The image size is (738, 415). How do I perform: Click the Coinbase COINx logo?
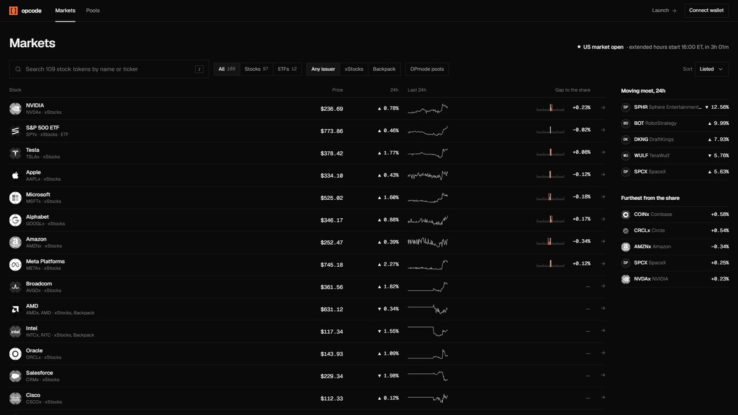(625, 215)
